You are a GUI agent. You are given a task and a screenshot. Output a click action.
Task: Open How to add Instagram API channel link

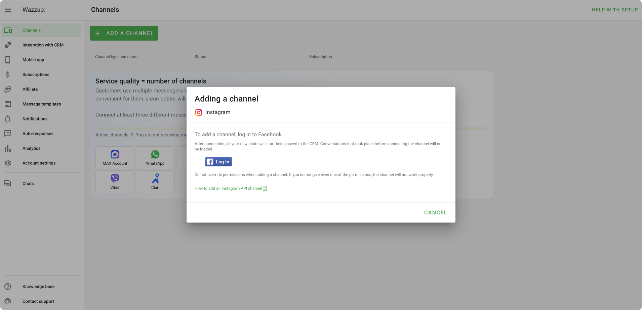pos(231,189)
